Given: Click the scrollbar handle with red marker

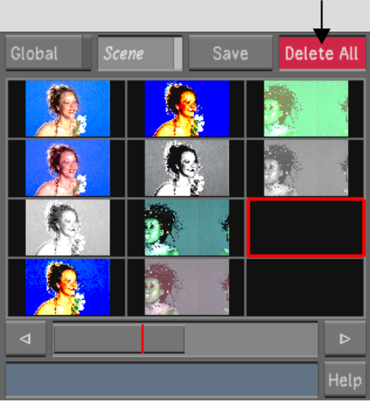Looking at the screenshot, I should pyautogui.click(x=119, y=339).
